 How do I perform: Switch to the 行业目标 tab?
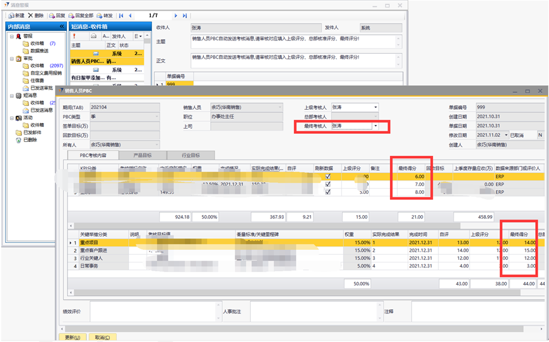click(191, 155)
